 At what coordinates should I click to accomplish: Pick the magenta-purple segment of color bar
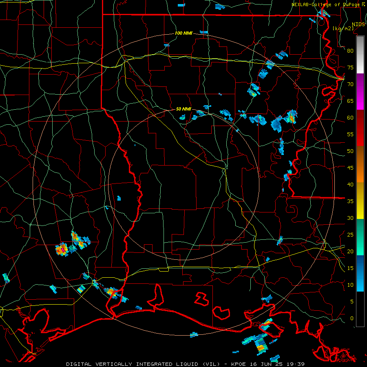(360, 92)
